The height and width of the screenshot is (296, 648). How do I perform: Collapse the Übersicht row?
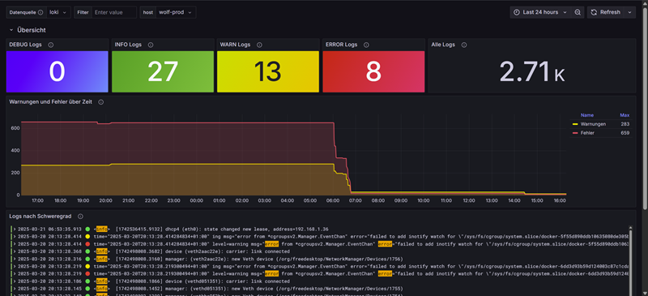coord(11,30)
